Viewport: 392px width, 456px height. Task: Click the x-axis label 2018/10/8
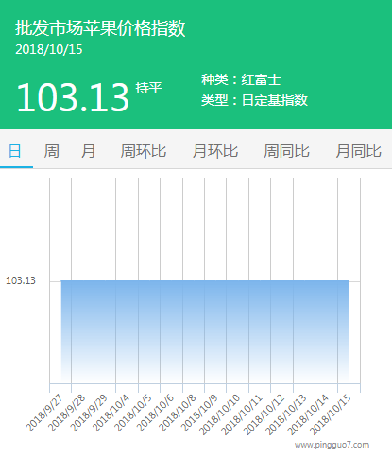click(178, 413)
